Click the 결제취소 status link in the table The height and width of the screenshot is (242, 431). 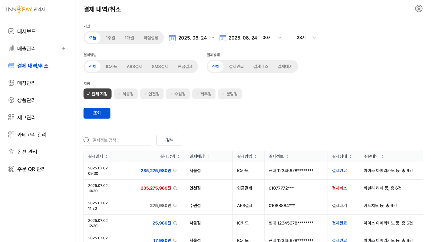click(339, 188)
